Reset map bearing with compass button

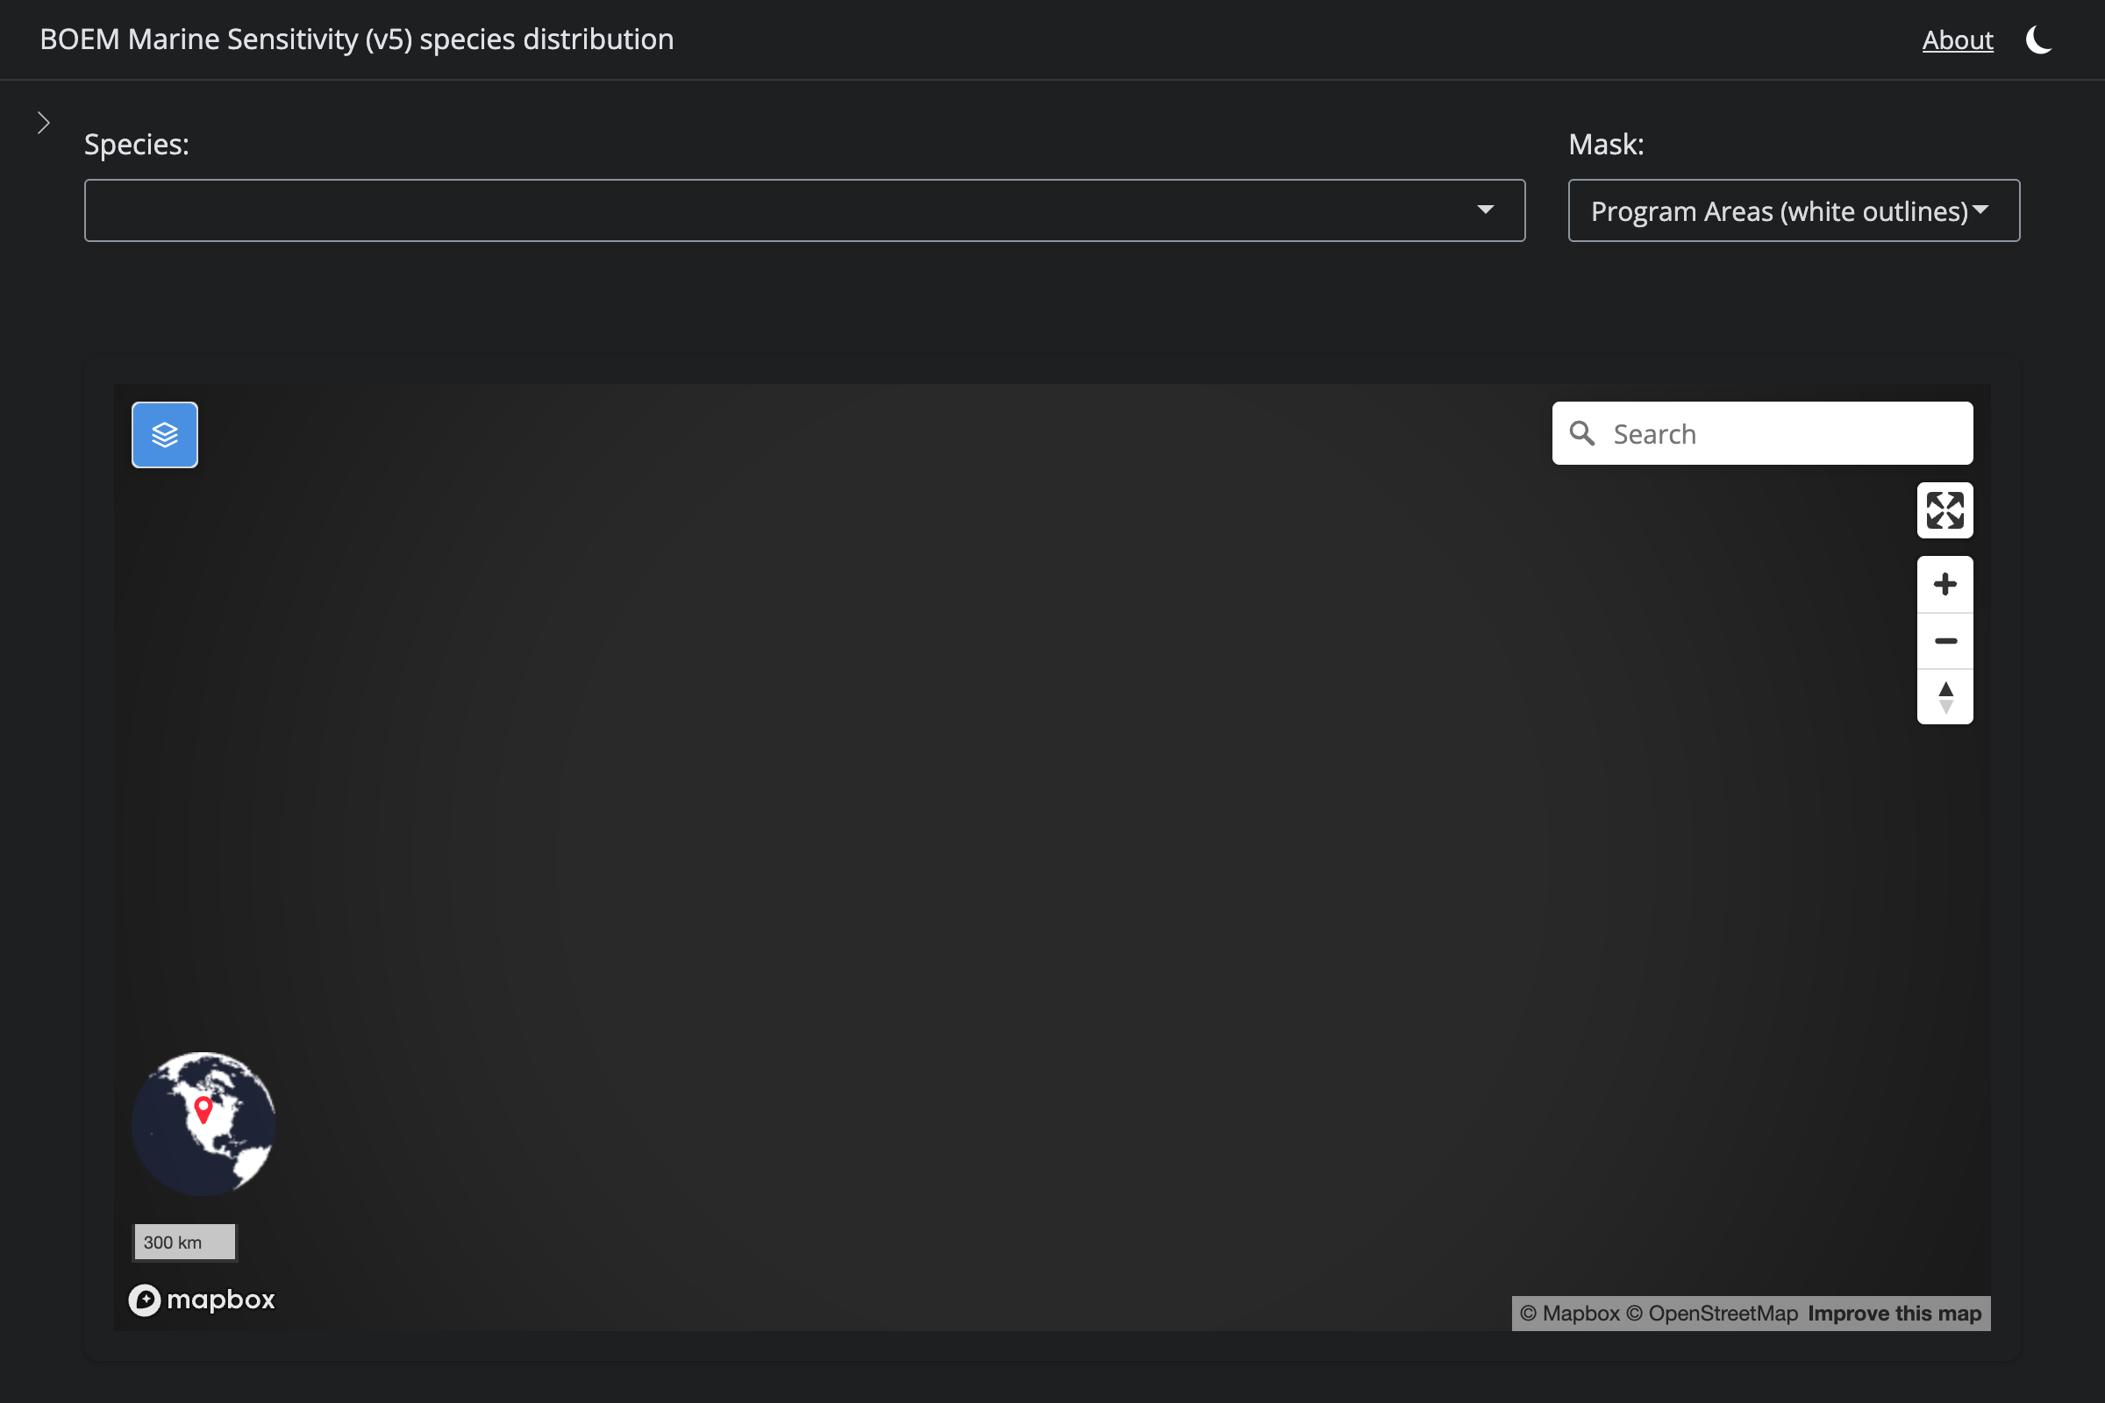1944,697
